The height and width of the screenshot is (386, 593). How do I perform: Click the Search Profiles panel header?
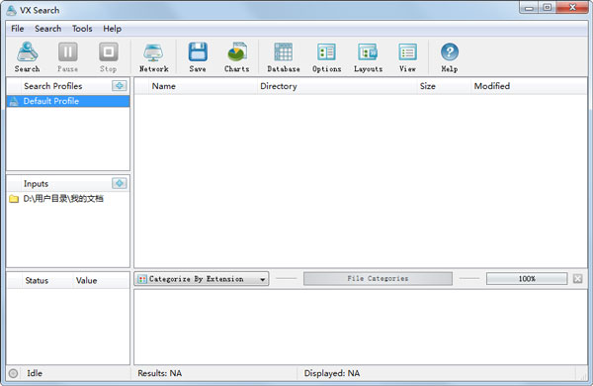(53, 86)
